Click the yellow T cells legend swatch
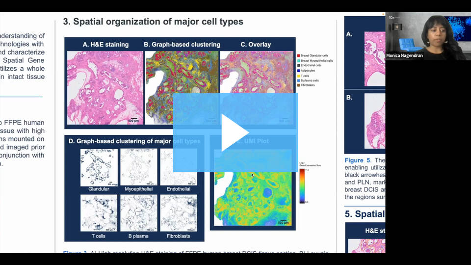This screenshot has height=265, width=471. 299,76
